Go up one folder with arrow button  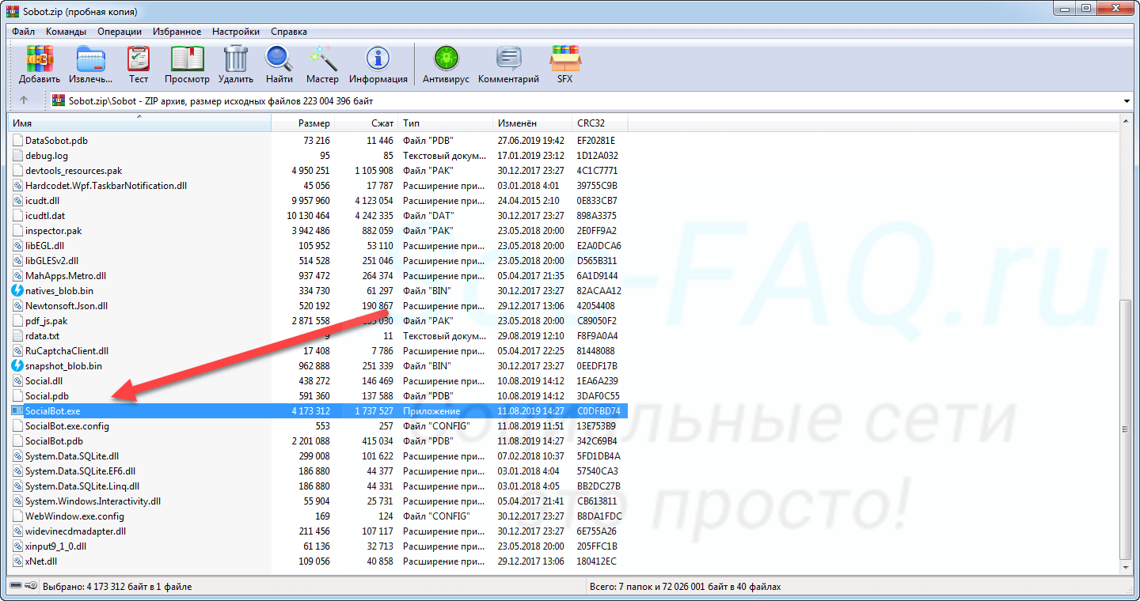[24, 100]
